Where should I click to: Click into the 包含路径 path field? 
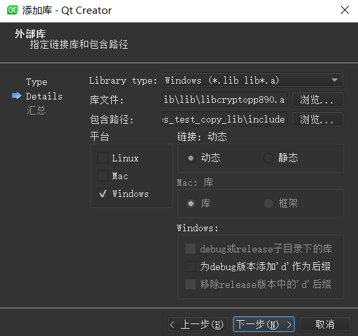point(224,119)
